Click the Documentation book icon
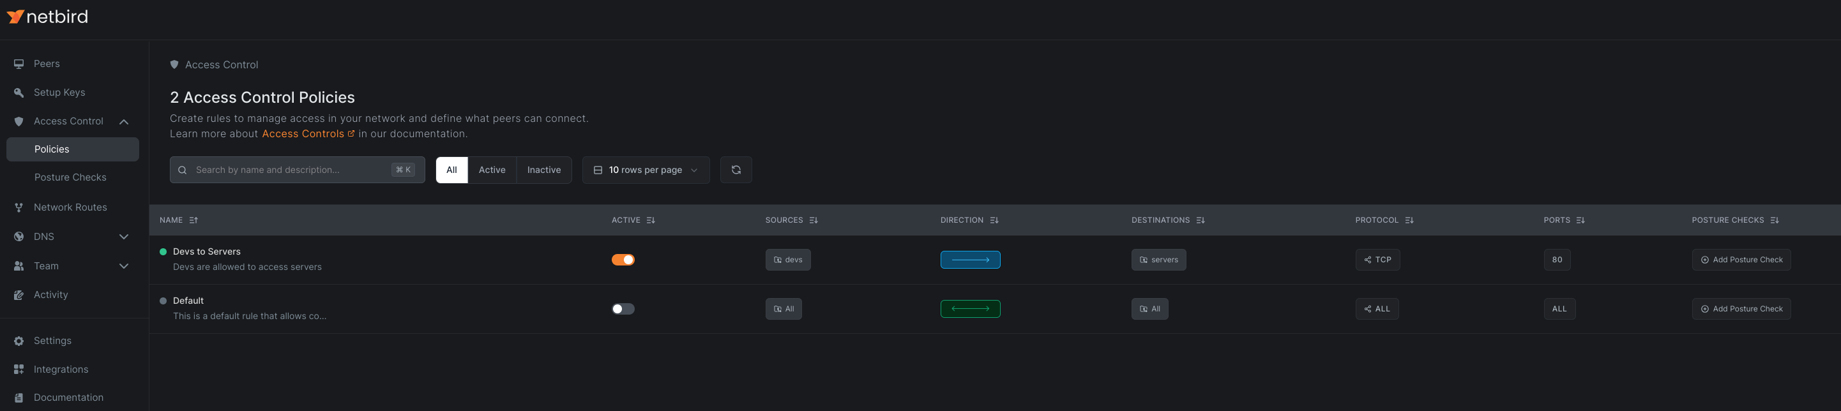Viewport: 1841px width, 411px height. tap(19, 398)
